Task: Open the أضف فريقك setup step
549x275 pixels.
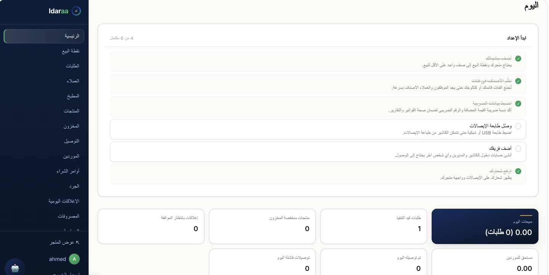Action: (318, 151)
